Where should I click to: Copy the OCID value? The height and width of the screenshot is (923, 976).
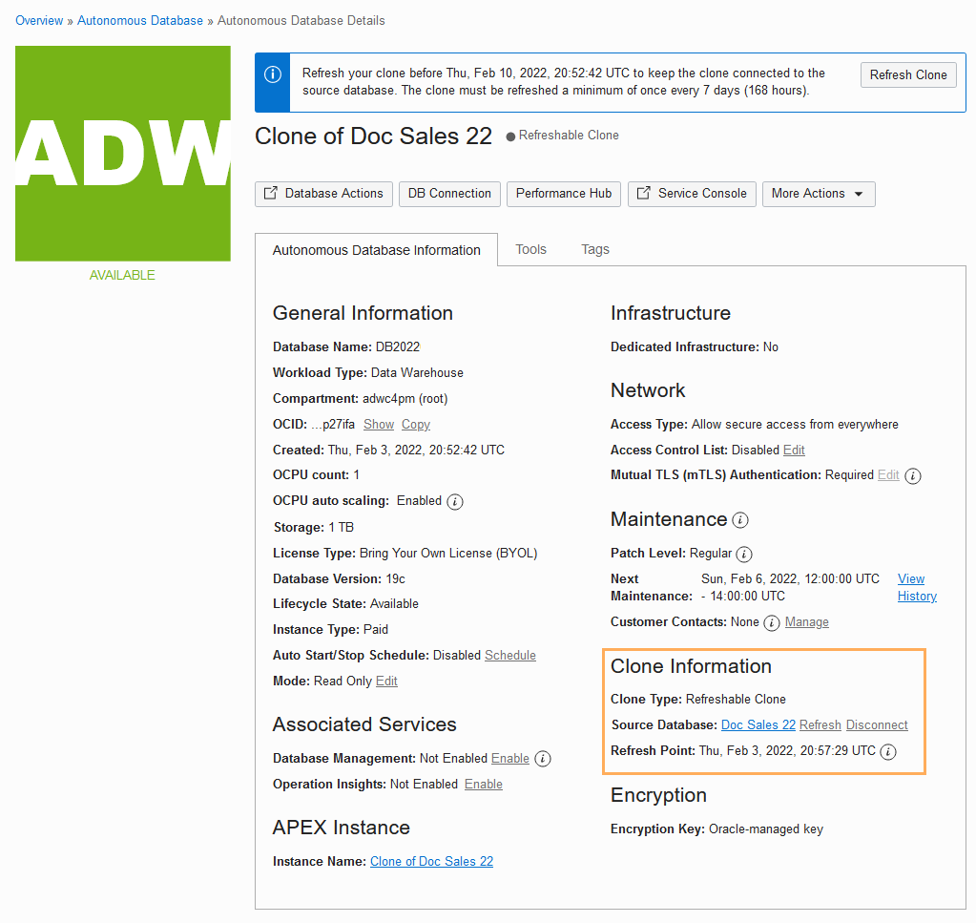416,424
